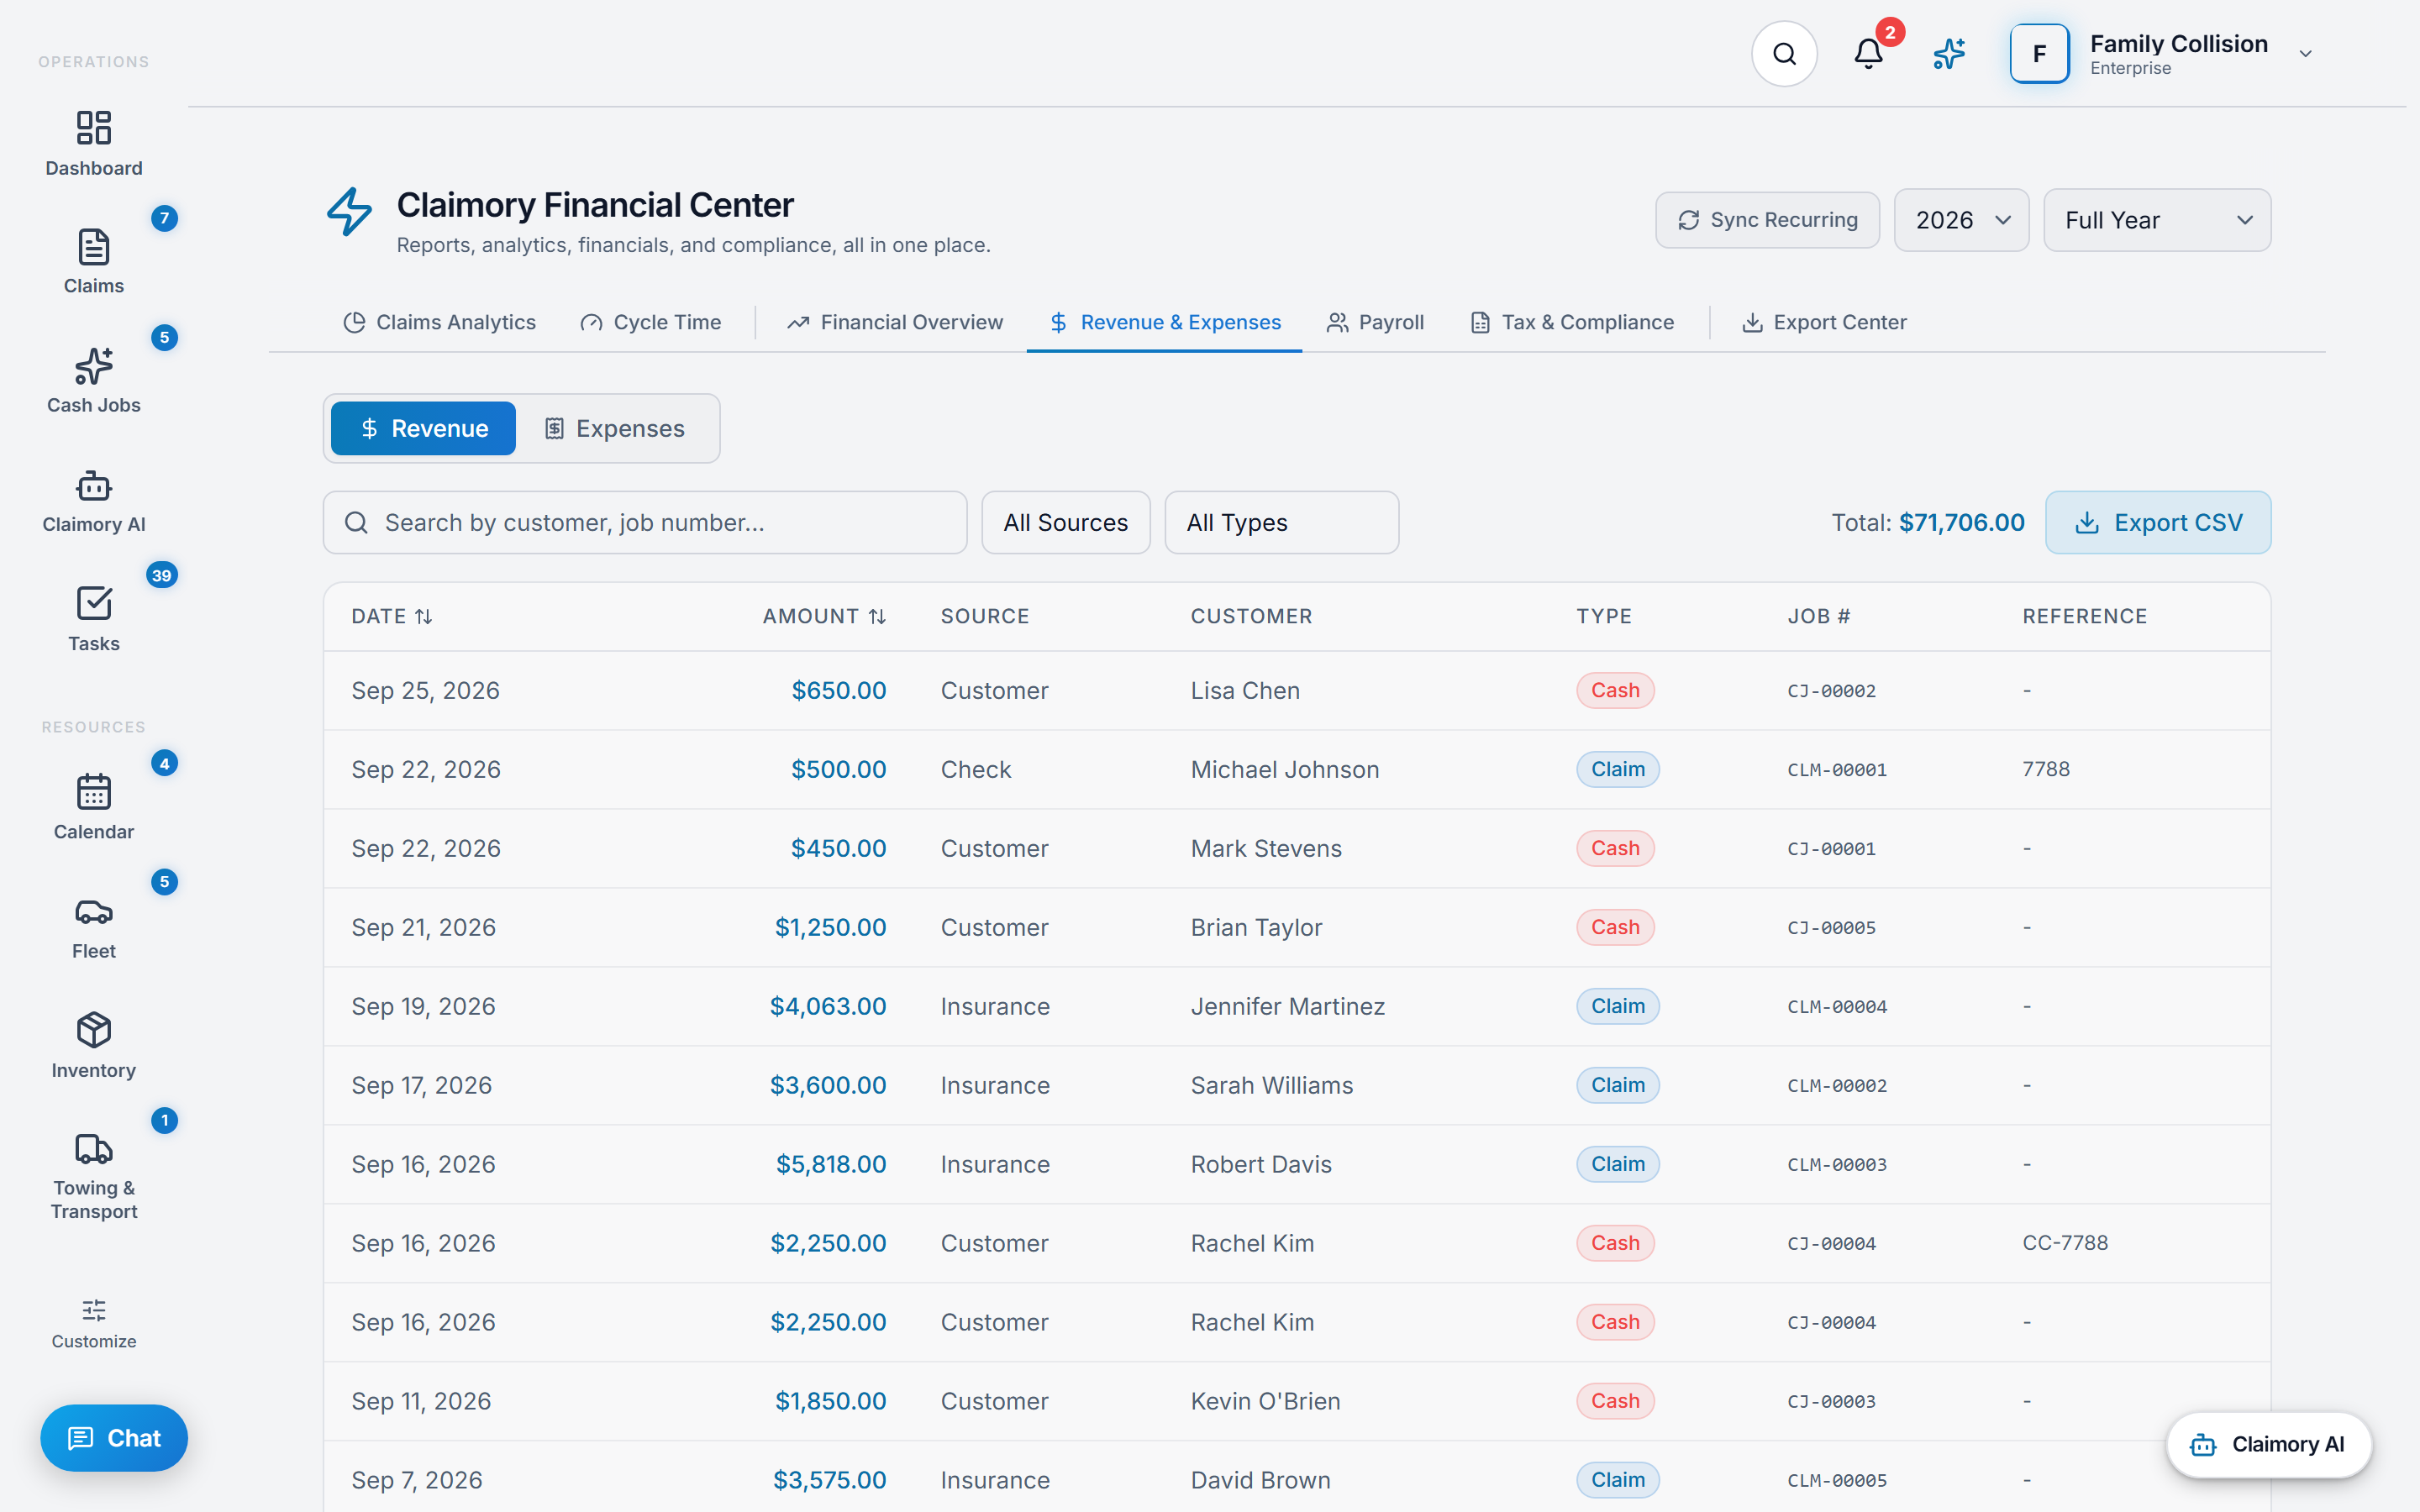The width and height of the screenshot is (2420, 1512).
Task: Sort table by Amount column arrows
Action: coord(877,617)
